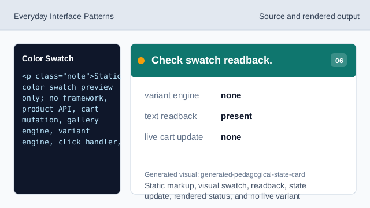370x208 pixels.
Task: Click the '<p class="note">' code line
Action: click(71, 76)
